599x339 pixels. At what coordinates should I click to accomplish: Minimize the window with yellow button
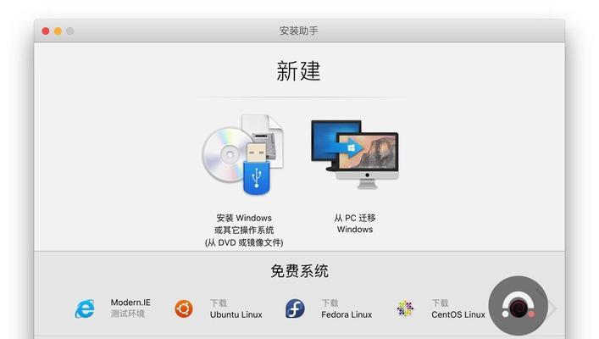point(58,31)
